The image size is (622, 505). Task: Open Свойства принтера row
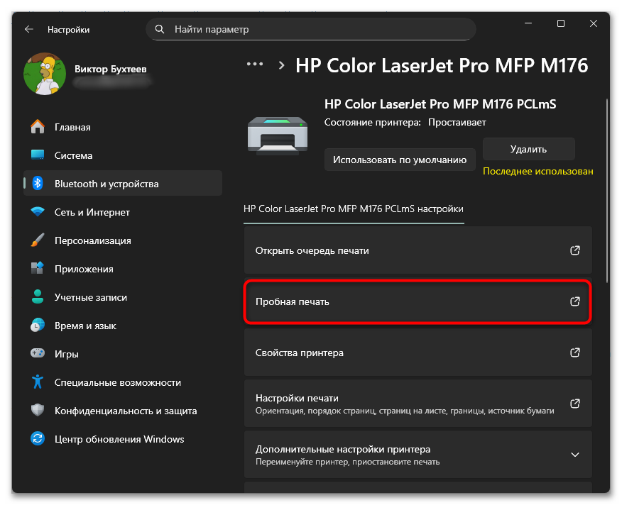pyautogui.click(x=418, y=353)
